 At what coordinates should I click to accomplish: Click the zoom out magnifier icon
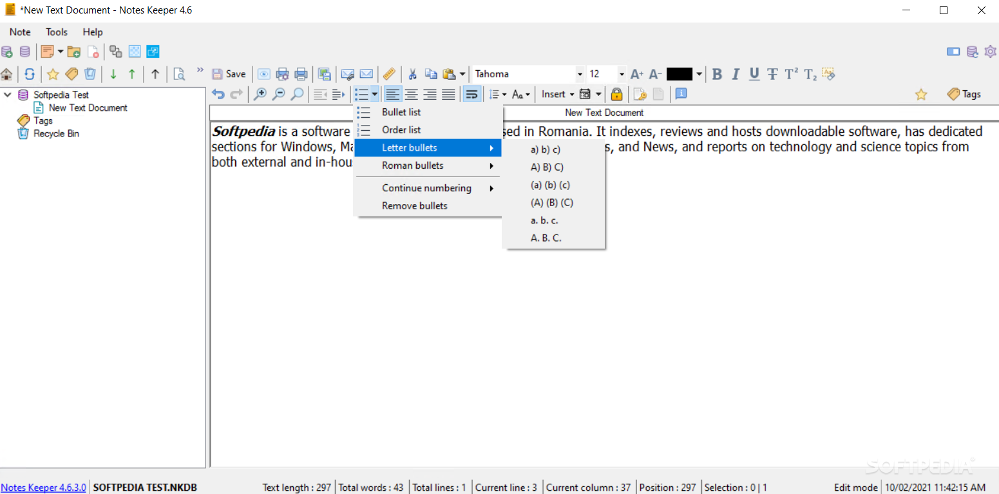(x=278, y=94)
